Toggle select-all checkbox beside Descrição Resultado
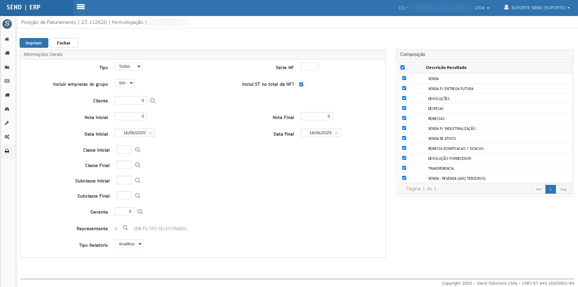The image size is (578, 287). [x=403, y=67]
